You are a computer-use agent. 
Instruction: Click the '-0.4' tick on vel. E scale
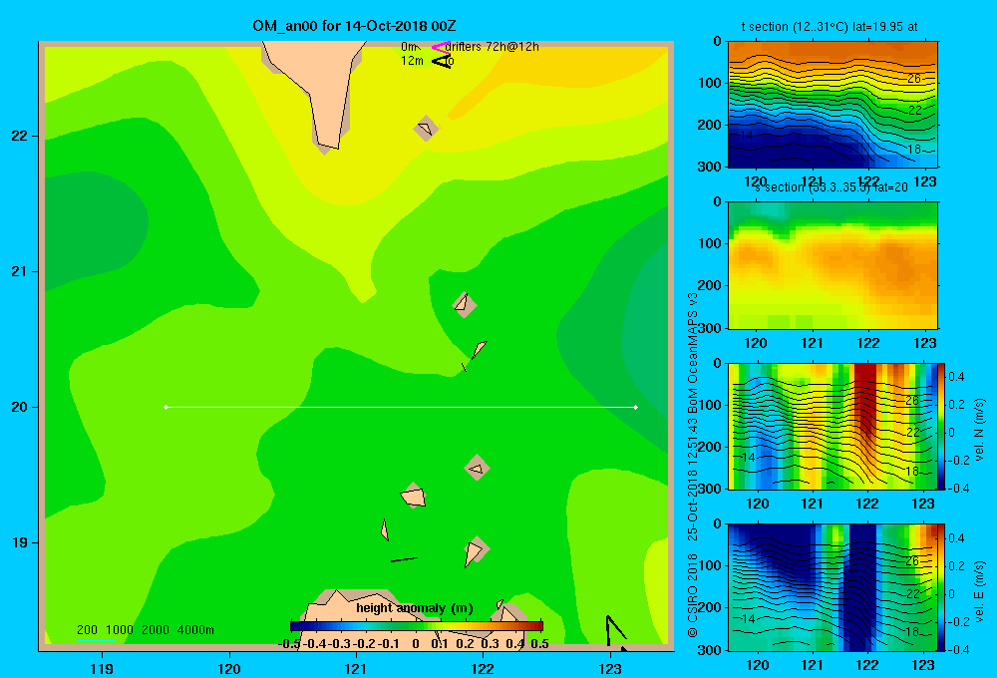pos(957,649)
